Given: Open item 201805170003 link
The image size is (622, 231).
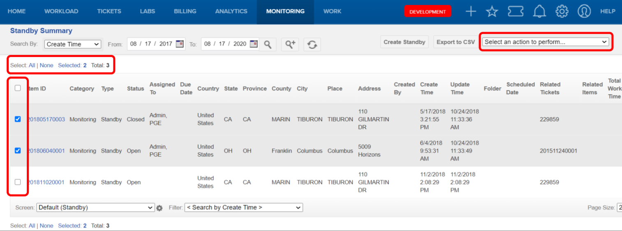Looking at the screenshot, I should click(46, 119).
